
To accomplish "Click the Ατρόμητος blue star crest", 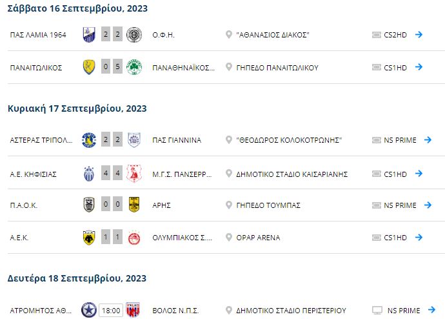I will pyautogui.click(x=89, y=310).
